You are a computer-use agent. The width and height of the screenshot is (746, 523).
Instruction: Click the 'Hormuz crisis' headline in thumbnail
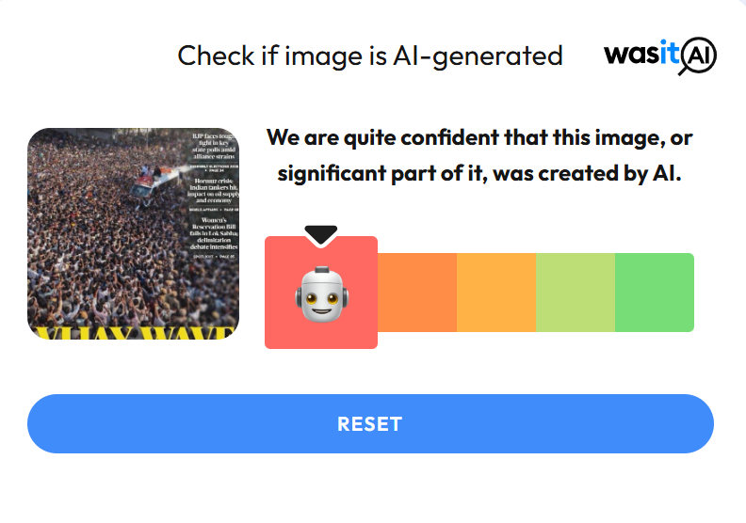click(213, 191)
